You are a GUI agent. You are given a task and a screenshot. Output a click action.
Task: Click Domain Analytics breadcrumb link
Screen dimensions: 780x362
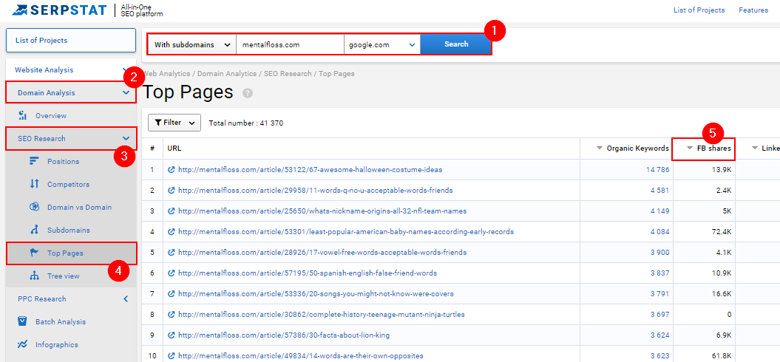227,74
